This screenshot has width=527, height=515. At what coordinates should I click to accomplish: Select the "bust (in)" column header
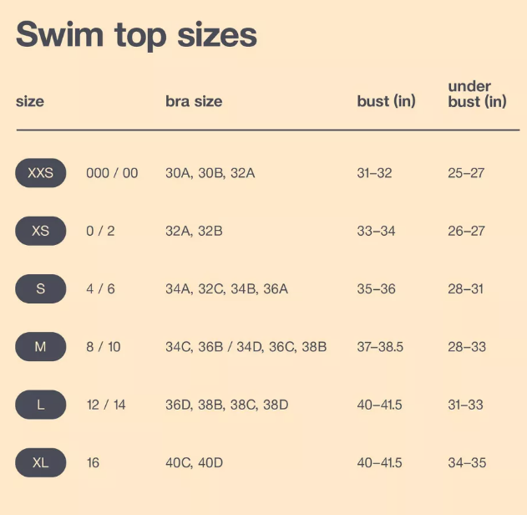click(x=386, y=102)
